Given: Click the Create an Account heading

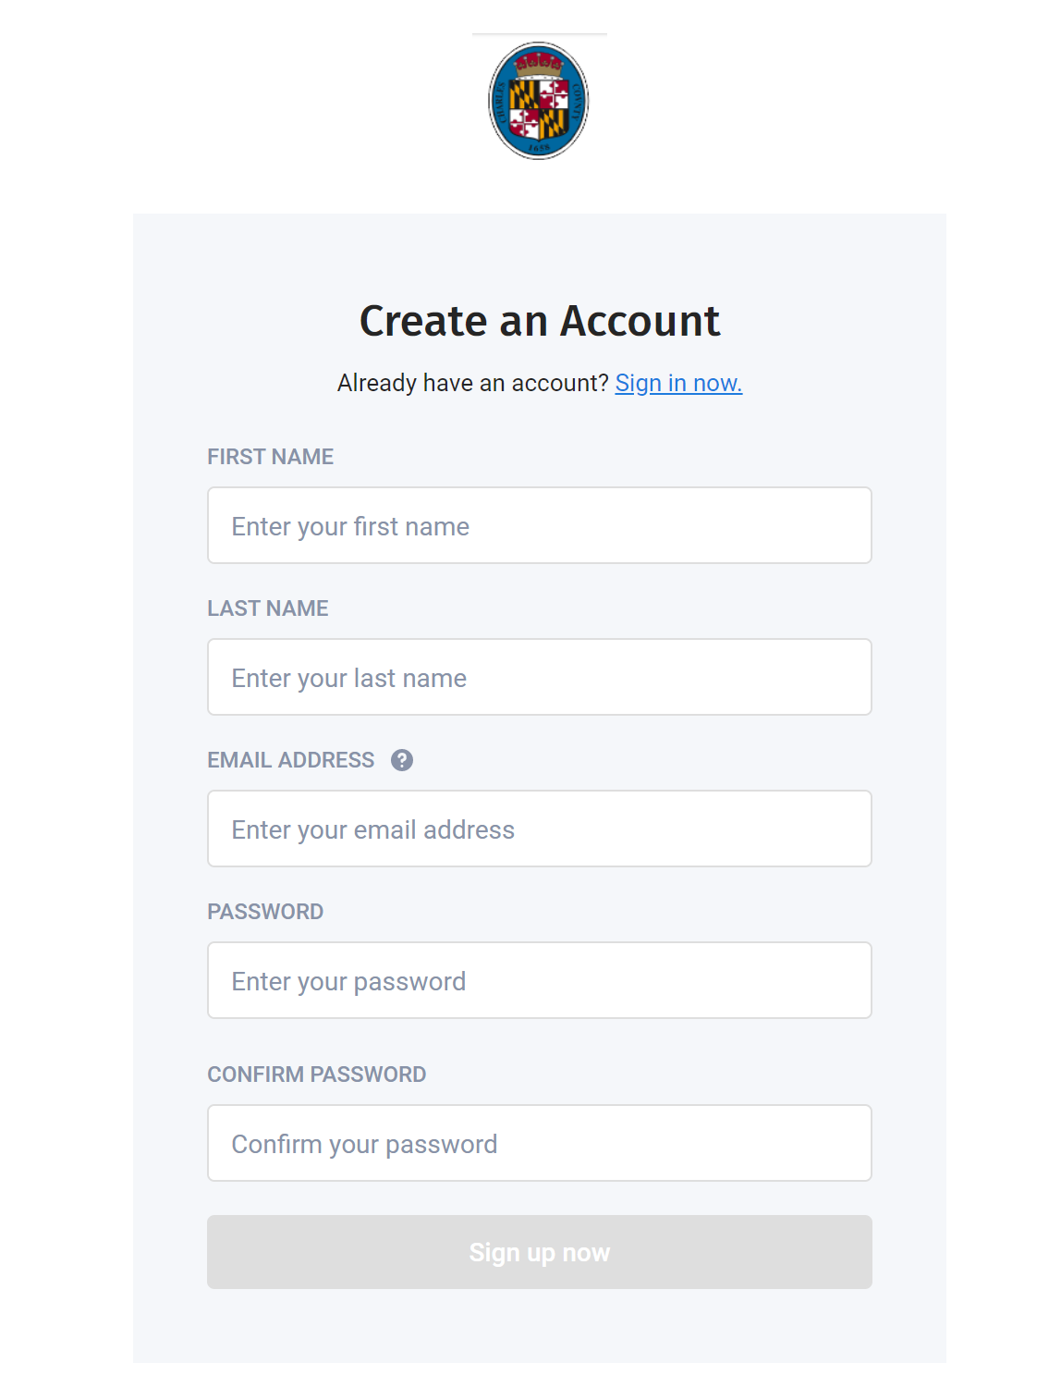Looking at the screenshot, I should (539, 321).
